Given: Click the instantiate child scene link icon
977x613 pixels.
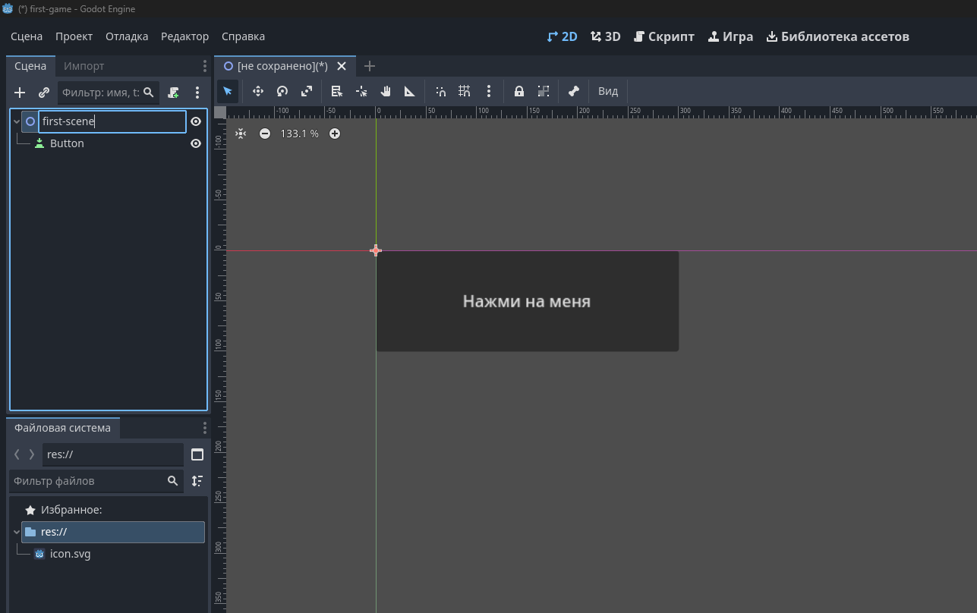Looking at the screenshot, I should coord(44,93).
